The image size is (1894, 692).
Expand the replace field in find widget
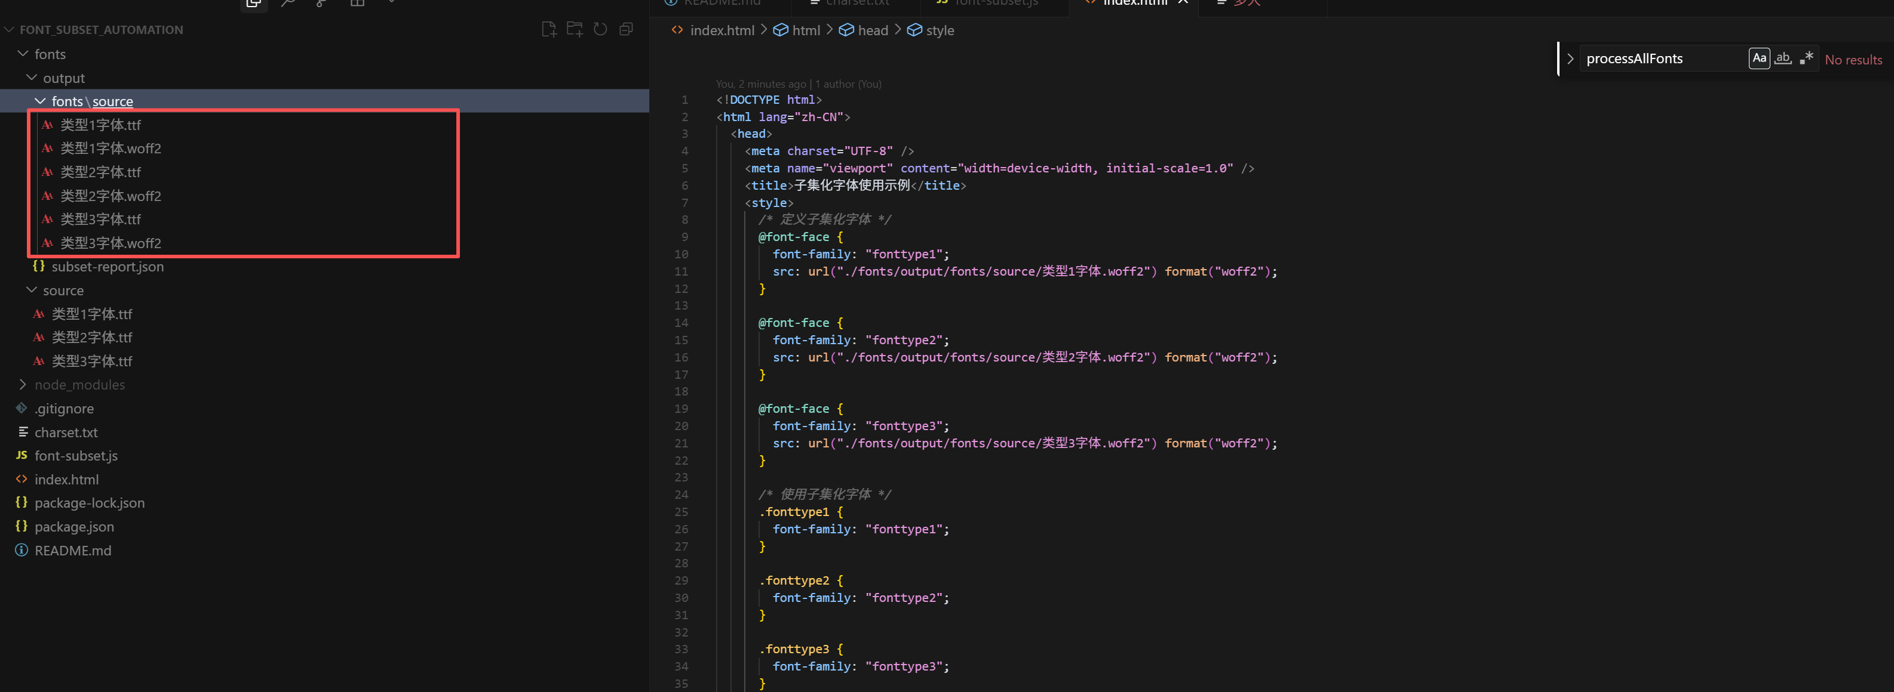coord(1570,59)
